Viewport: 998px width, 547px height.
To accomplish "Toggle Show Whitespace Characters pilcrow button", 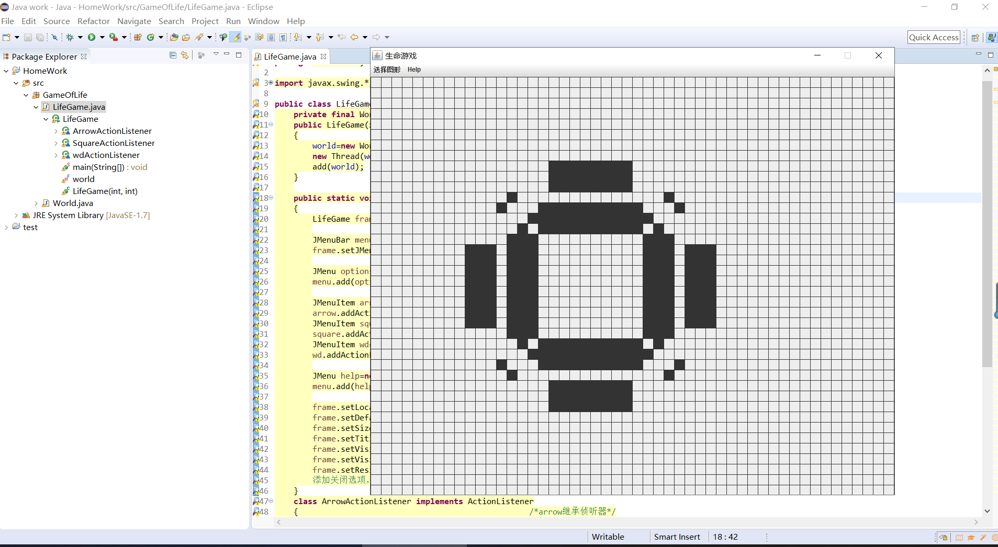I will point(283,37).
